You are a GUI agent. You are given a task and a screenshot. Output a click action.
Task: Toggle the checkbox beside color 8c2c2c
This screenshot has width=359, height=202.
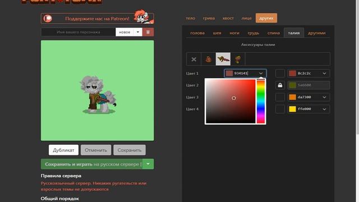[280, 74]
